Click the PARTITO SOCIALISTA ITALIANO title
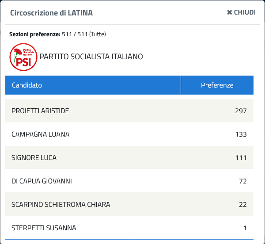Viewport: 265px width, 244px height. [x=91, y=57]
